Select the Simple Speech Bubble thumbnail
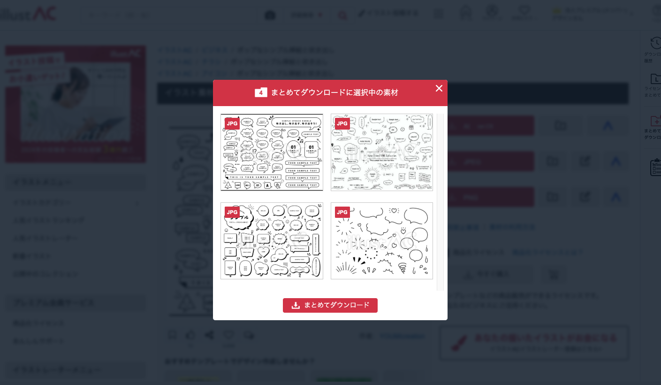Viewport: 661px width, 385px height. tap(272, 152)
